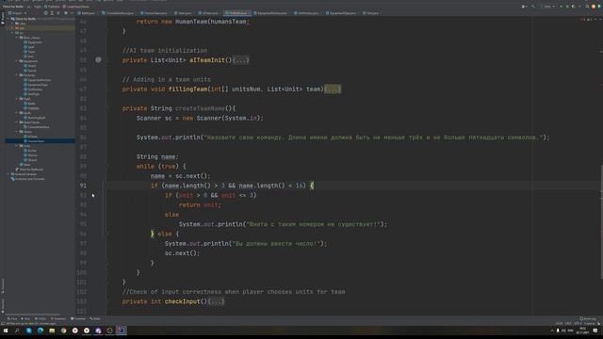Open Main class in Project tree
The height and width of the screenshot is (339, 603).
(25, 165)
